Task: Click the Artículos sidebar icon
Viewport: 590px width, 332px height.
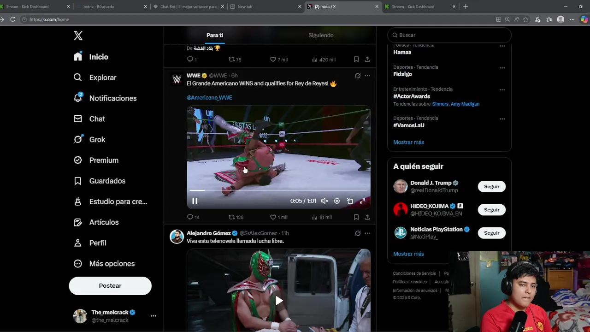Action: click(78, 222)
